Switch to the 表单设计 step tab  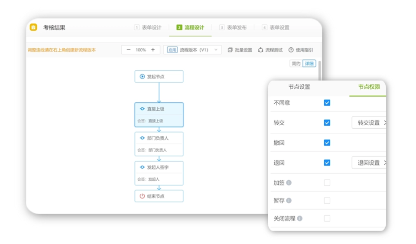pos(148,27)
